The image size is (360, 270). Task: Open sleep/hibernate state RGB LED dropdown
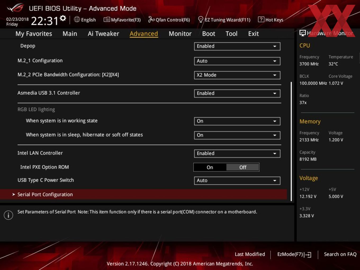[x=237, y=135]
